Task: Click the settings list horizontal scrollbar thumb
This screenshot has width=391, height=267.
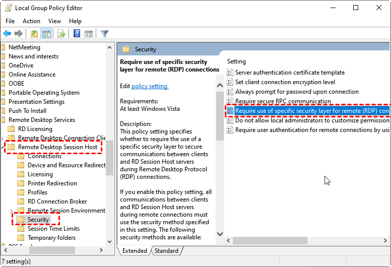Action: tap(270, 241)
